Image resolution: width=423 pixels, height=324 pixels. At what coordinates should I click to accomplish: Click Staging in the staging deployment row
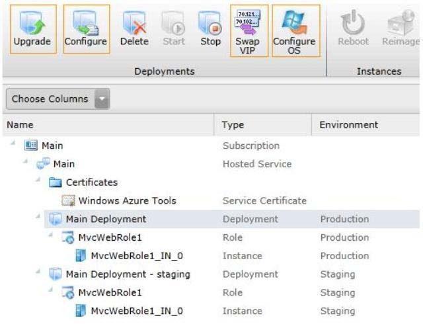pos(338,274)
